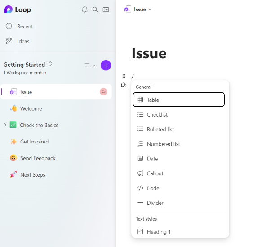
Task: Click the search magnifier icon
Action: pyautogui.click(x=95, y=9)
